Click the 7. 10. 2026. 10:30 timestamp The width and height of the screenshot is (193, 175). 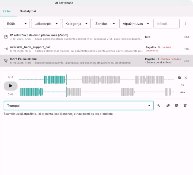click(x=21, y=39)
